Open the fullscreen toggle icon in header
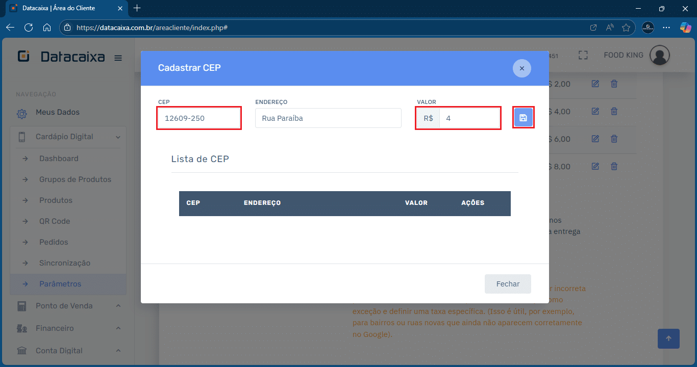Image resolution: width=697 pixels, height=367 pixels. pos(583,55)
